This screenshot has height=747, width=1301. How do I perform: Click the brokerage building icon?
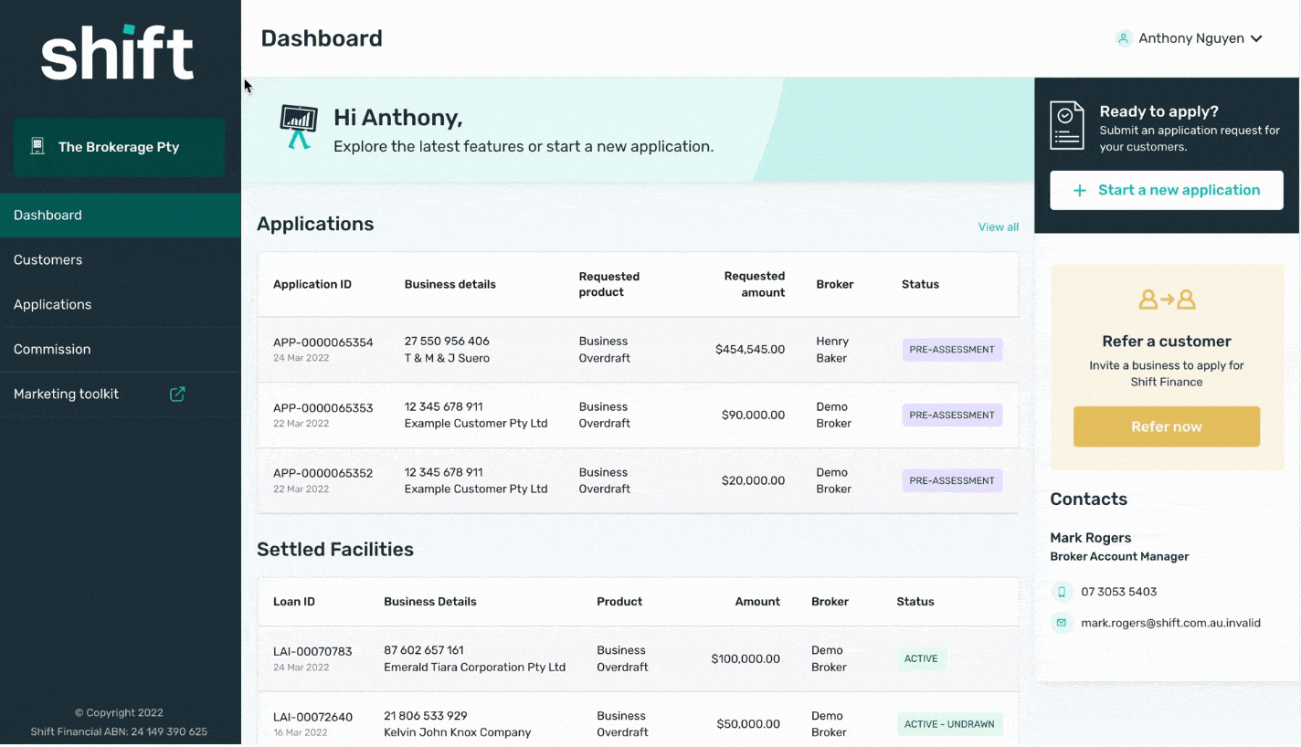(37, 146)
